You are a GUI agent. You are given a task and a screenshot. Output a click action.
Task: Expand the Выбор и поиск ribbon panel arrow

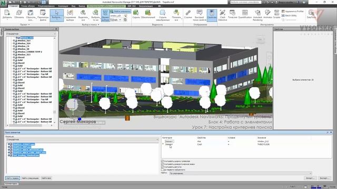(x=98, y=25)
